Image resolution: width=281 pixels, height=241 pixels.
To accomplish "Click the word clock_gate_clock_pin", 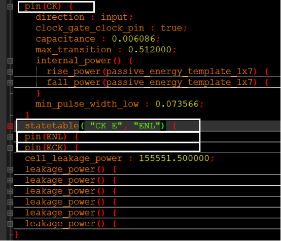I will [90, 28].
